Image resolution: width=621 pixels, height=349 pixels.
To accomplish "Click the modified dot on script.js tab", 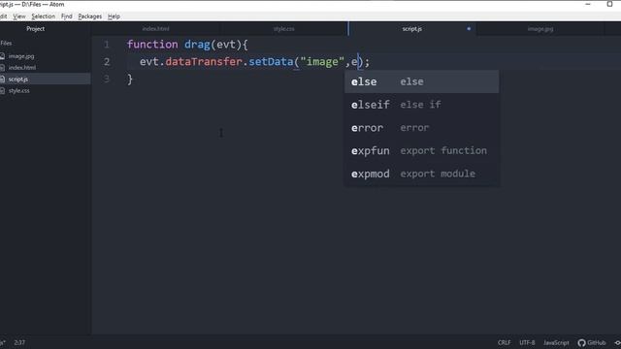I will click(469, 29).
